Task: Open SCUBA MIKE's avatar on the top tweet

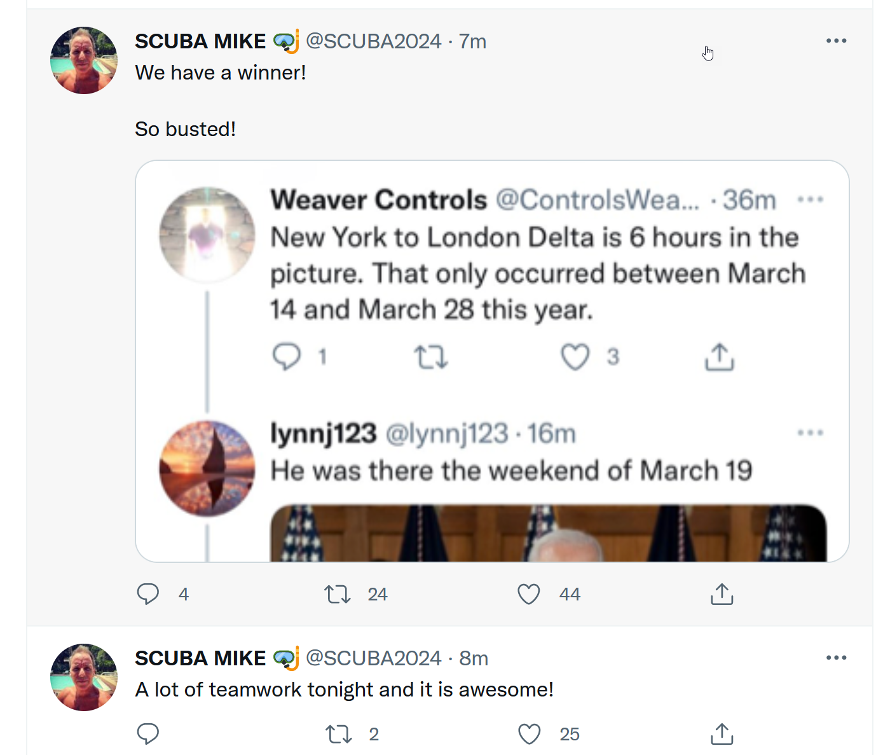Action: pos(84,60)
